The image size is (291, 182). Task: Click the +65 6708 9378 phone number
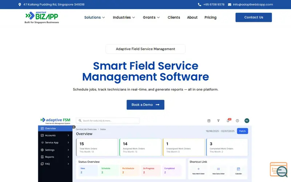point(214,4)
